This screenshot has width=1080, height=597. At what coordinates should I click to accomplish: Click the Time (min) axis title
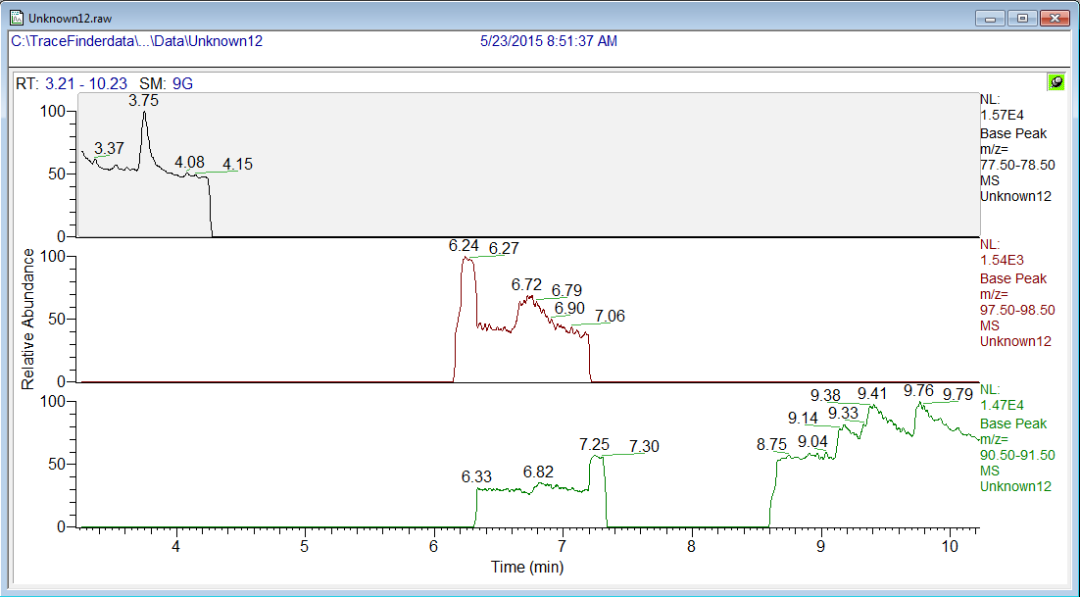(527, 566)
